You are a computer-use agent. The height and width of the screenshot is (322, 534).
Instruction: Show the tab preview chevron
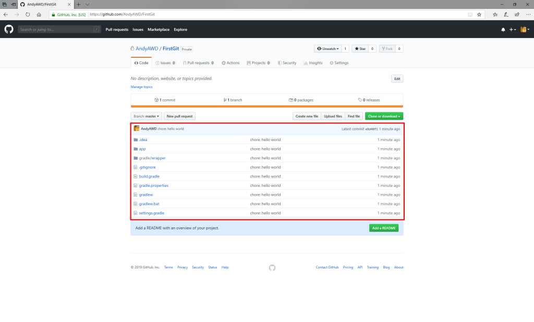coord(88,4)
